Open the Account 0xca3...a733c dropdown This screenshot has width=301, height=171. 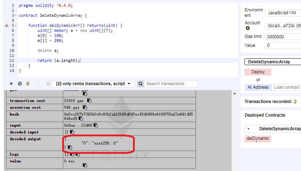tap(283, 26)
